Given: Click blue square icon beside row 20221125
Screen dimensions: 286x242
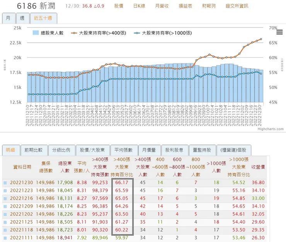Looking at the screenshot, I should click(5, 222).
